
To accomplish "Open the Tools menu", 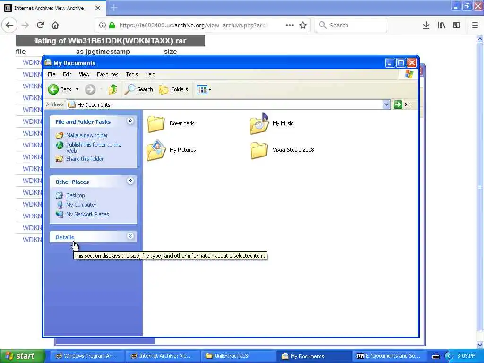I will (131, 74).
